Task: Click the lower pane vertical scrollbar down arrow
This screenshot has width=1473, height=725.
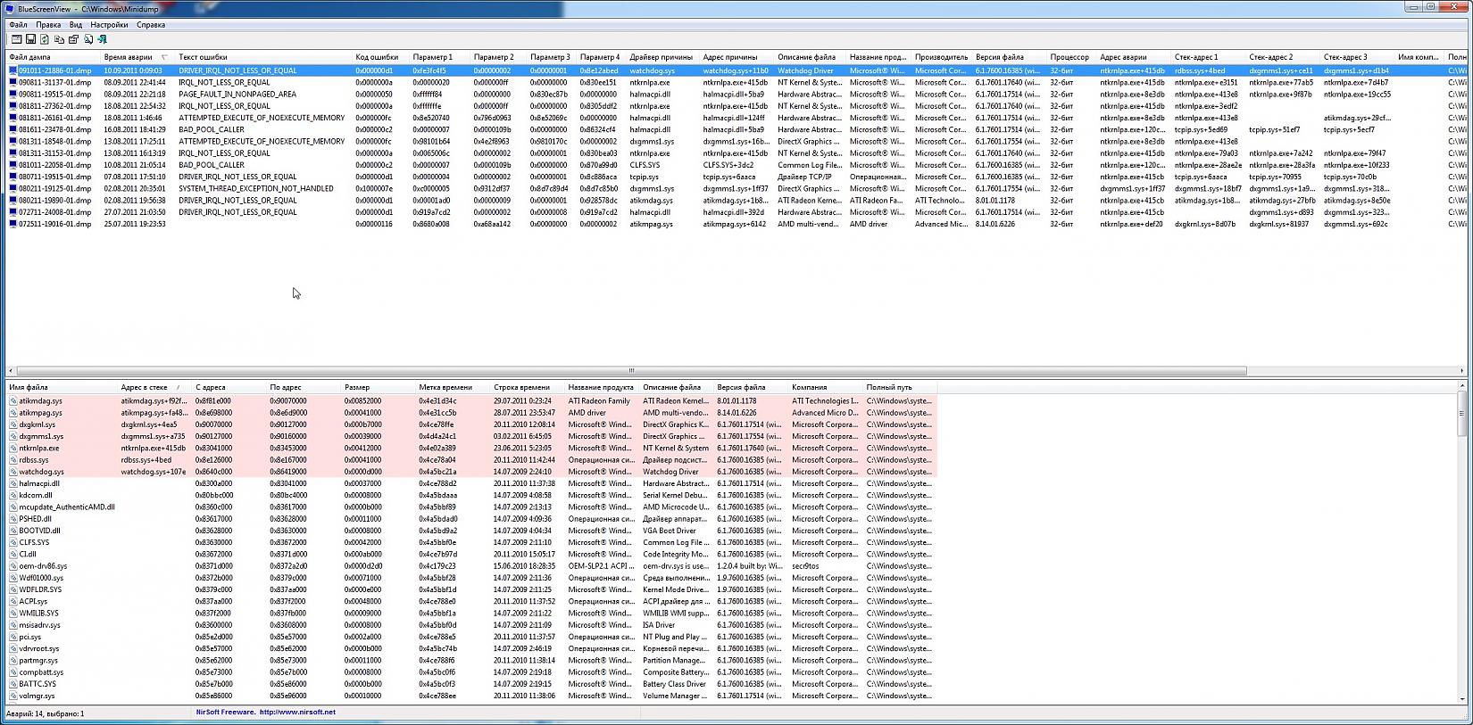Action: (1461, 700)
